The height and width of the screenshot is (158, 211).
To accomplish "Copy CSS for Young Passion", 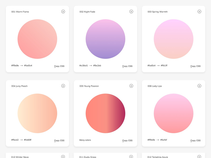I will click(x=127, y=140).
